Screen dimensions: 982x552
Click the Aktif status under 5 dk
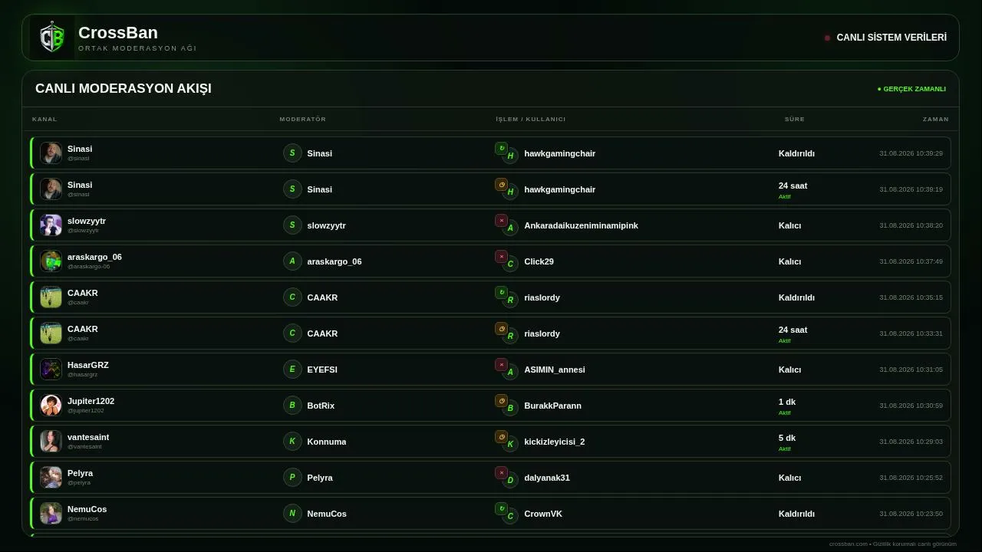(x=784, y=449)
